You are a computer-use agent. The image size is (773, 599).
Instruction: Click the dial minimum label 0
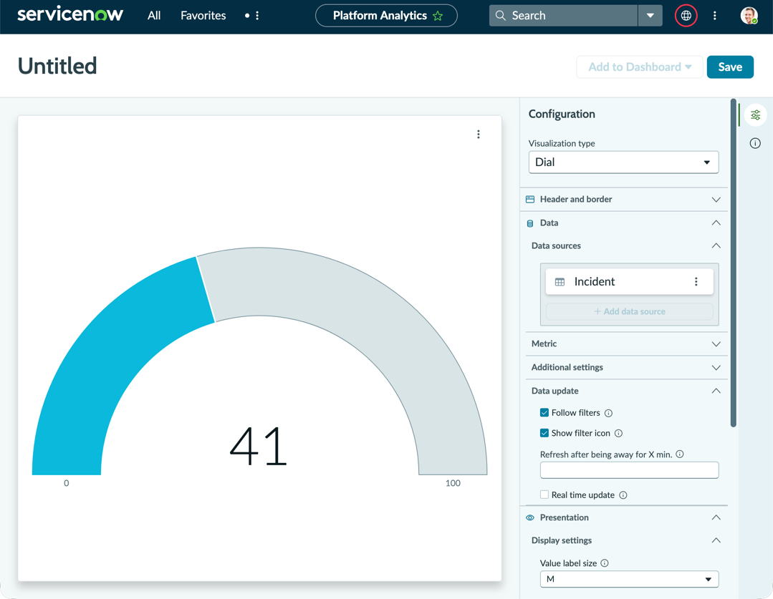coord(67,483)
